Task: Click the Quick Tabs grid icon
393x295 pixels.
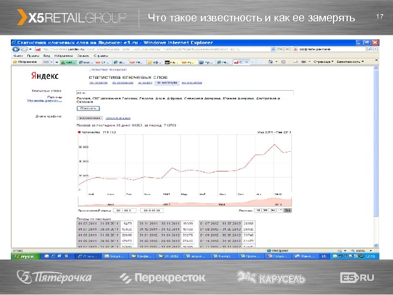Action: [x=46, y=62]
